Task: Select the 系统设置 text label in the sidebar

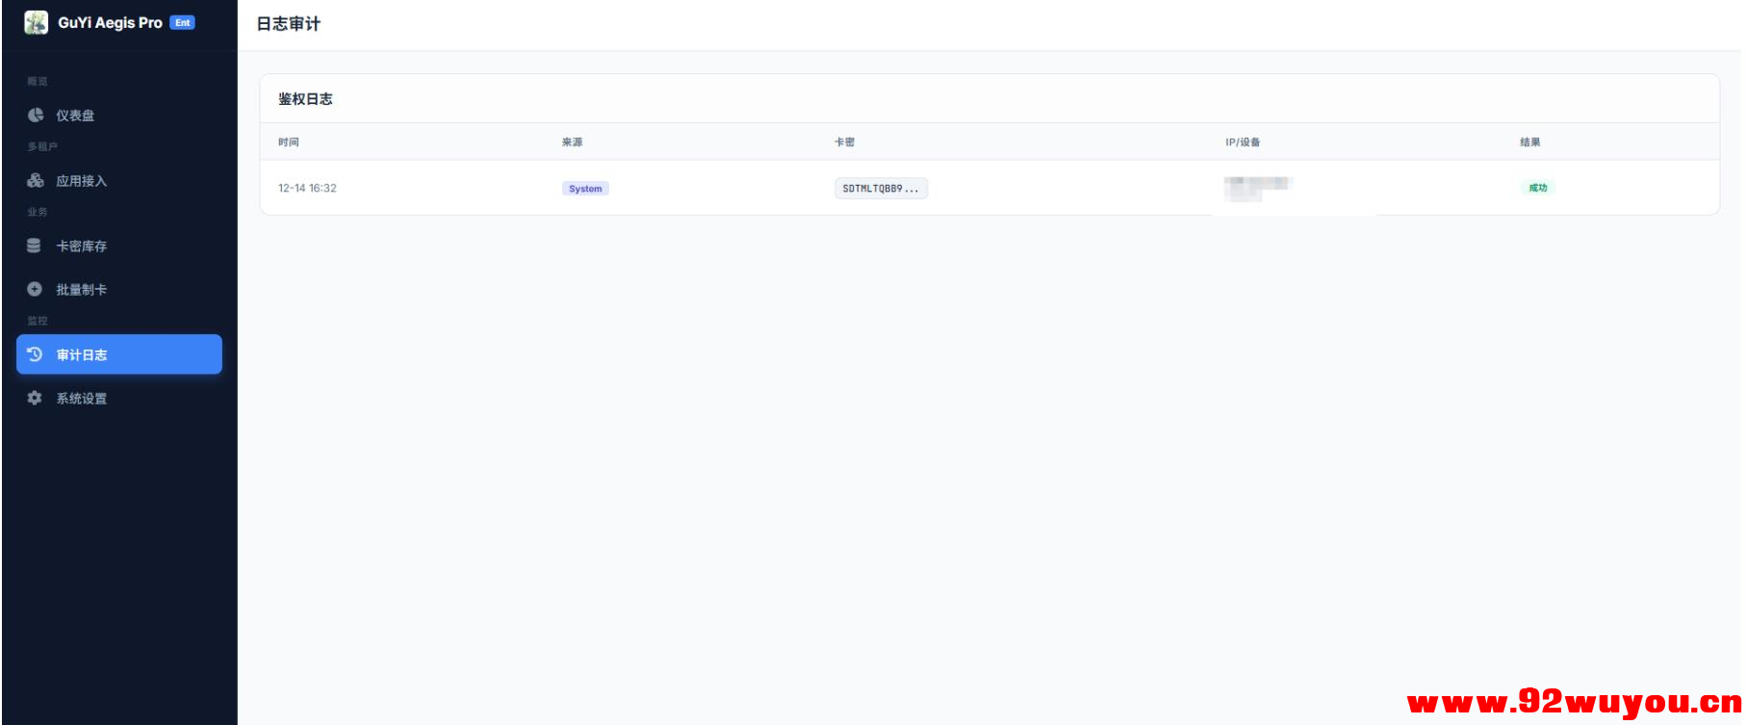Action: point(81,399)
